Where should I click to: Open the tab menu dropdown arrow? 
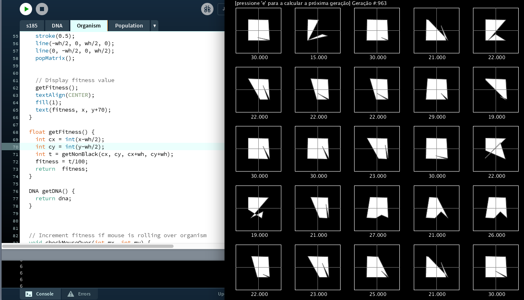(x=155, y=25)
